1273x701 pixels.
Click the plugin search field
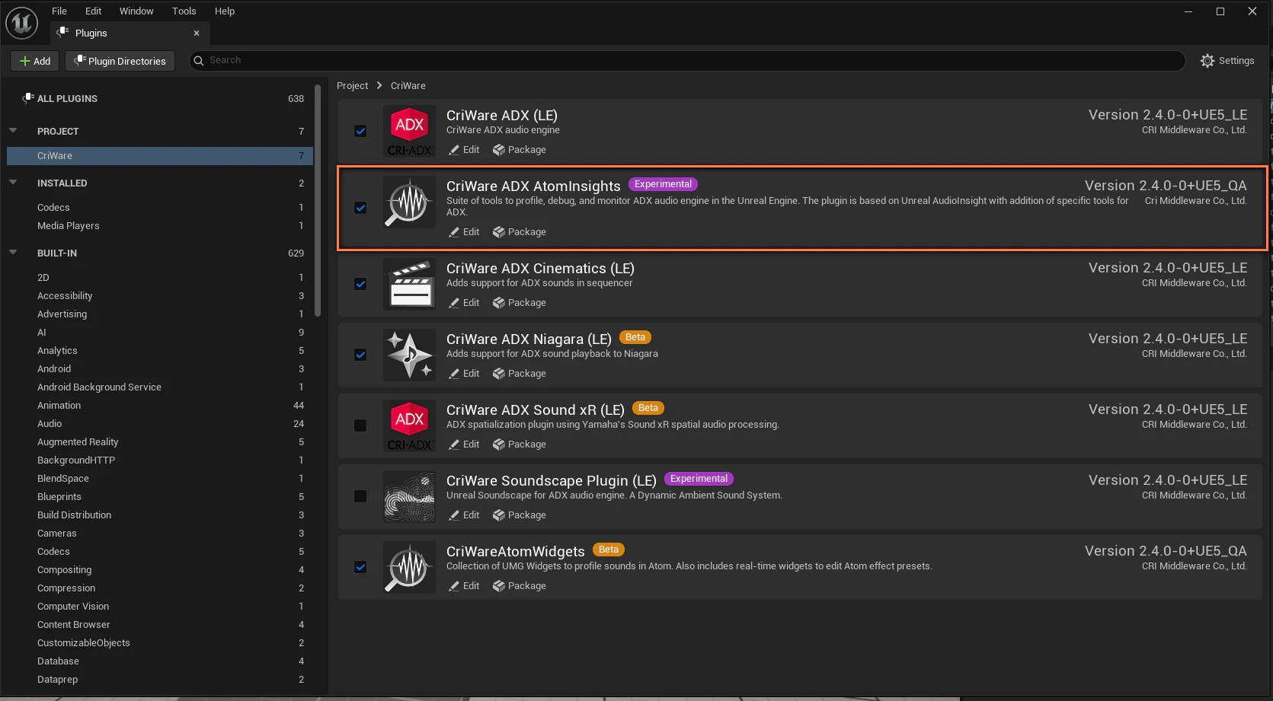click(x=687, y=60)
